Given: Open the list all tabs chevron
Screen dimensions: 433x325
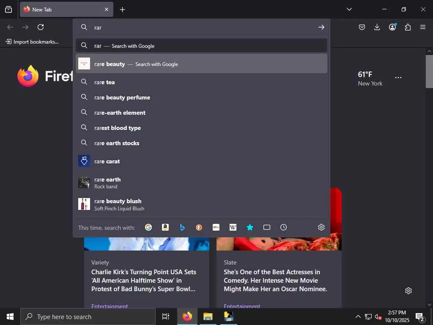Looking at the screenshot, I should point(349,9).
